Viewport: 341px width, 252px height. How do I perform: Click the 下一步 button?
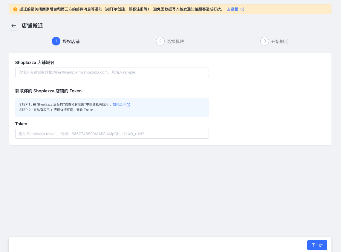tap(317, 245)
